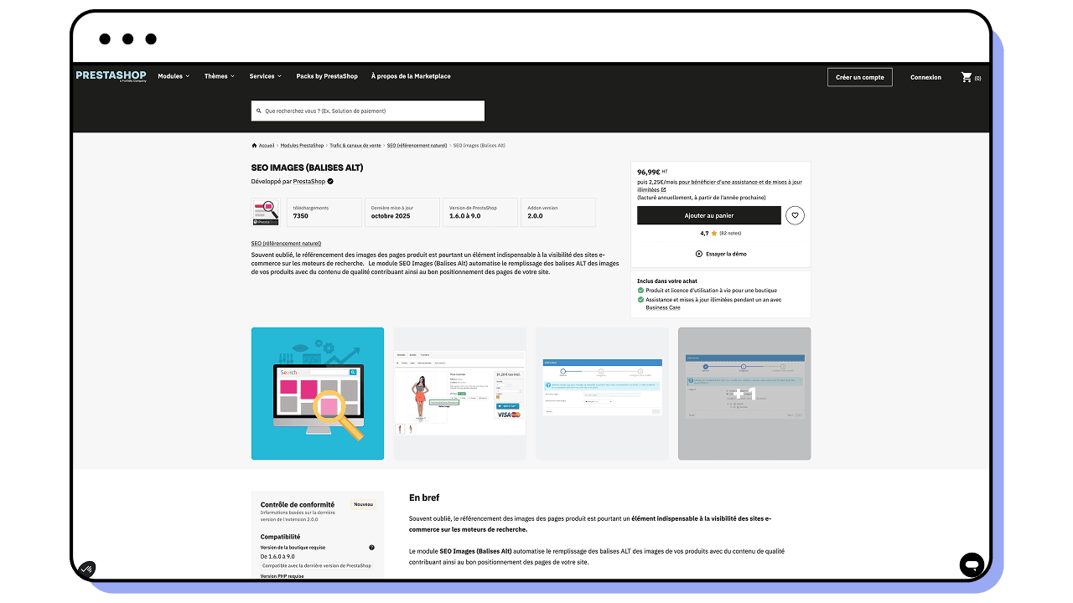Expand the Services dropdown menu
Viewport: 1073px width, 603px height.
(265, 76)
